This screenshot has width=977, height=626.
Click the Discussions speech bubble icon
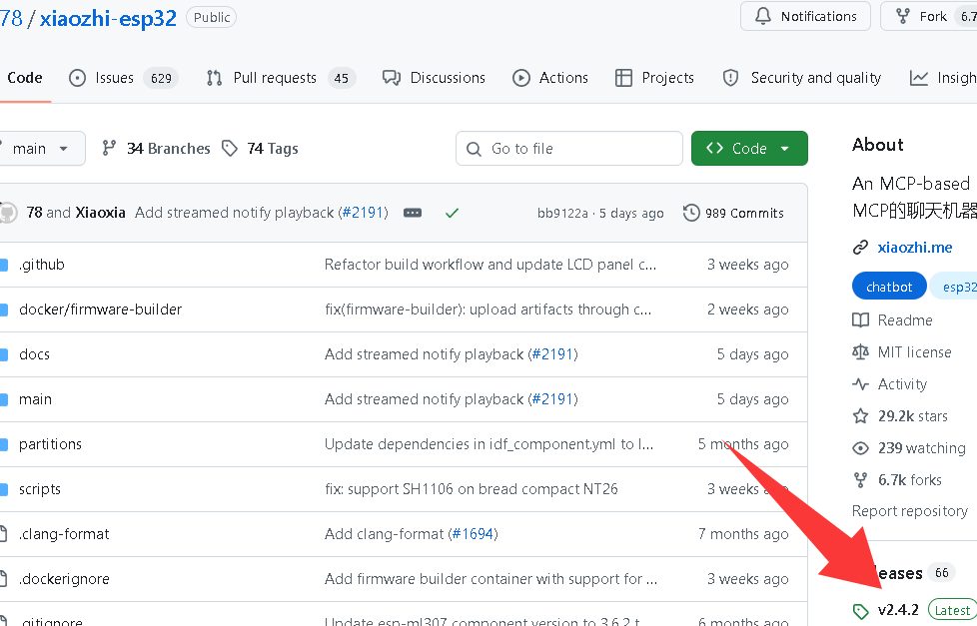(391, 78)
